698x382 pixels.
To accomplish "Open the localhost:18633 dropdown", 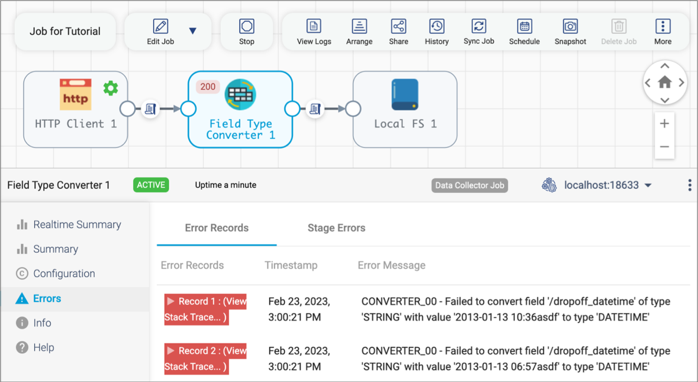I will pos(648,185).
